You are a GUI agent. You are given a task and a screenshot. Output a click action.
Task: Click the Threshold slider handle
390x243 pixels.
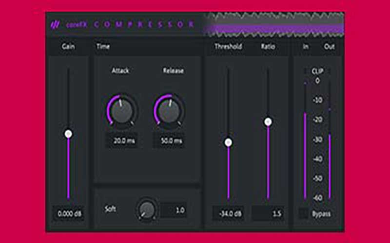point(228,142)
